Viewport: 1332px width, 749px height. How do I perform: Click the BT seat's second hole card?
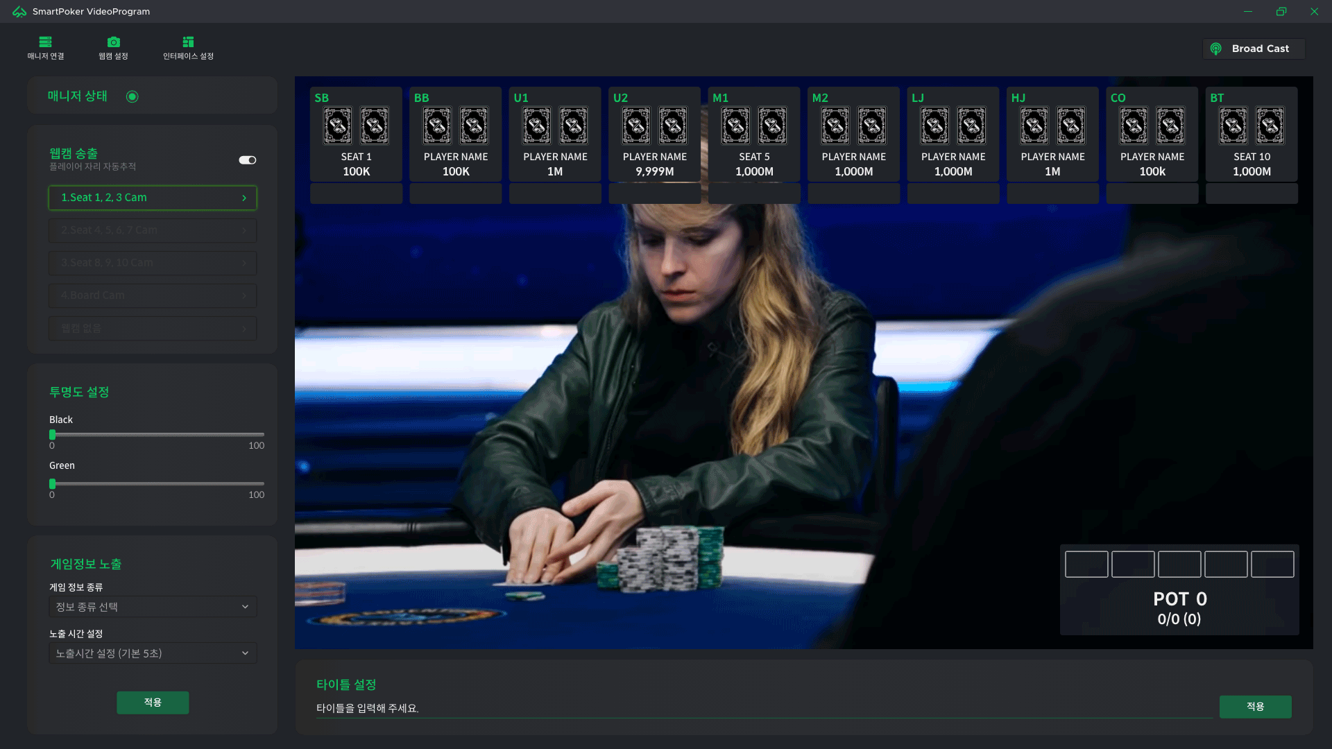(1270, 126)
